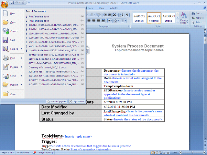This screenshot has width=207, height=155.
Task: Switch to Web Layout view button
Action: 160,153
